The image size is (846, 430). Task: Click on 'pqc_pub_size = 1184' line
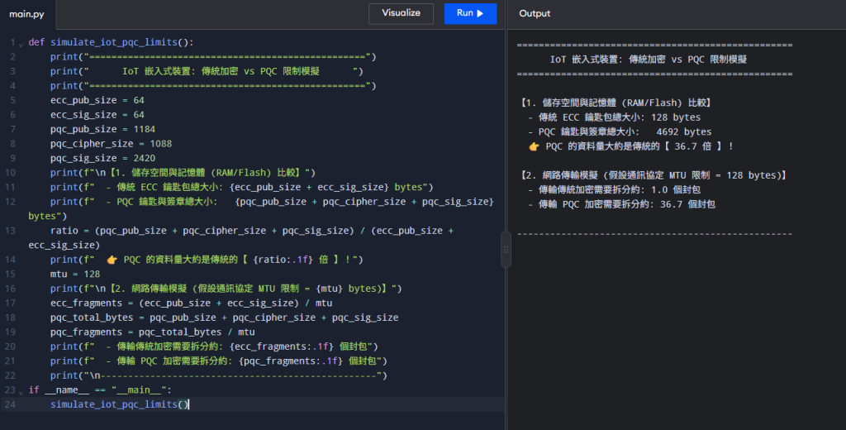pos(102,129)
